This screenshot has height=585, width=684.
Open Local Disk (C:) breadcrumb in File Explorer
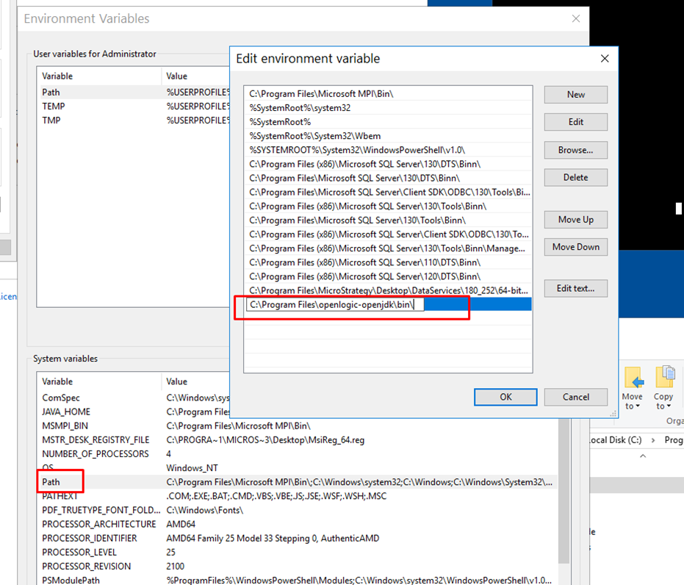click(x=615, y=439)
